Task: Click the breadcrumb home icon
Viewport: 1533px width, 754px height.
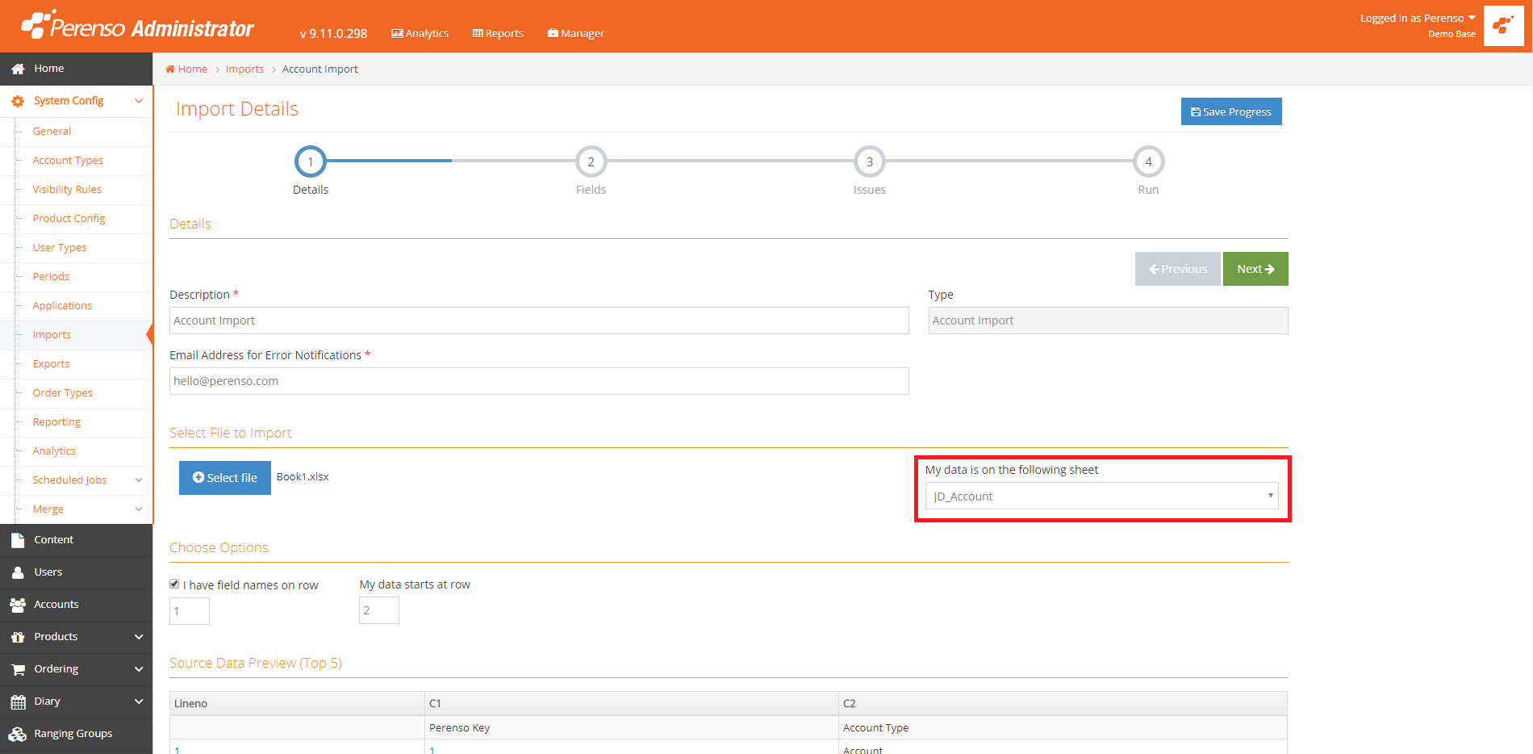Action: pos(170,69)
